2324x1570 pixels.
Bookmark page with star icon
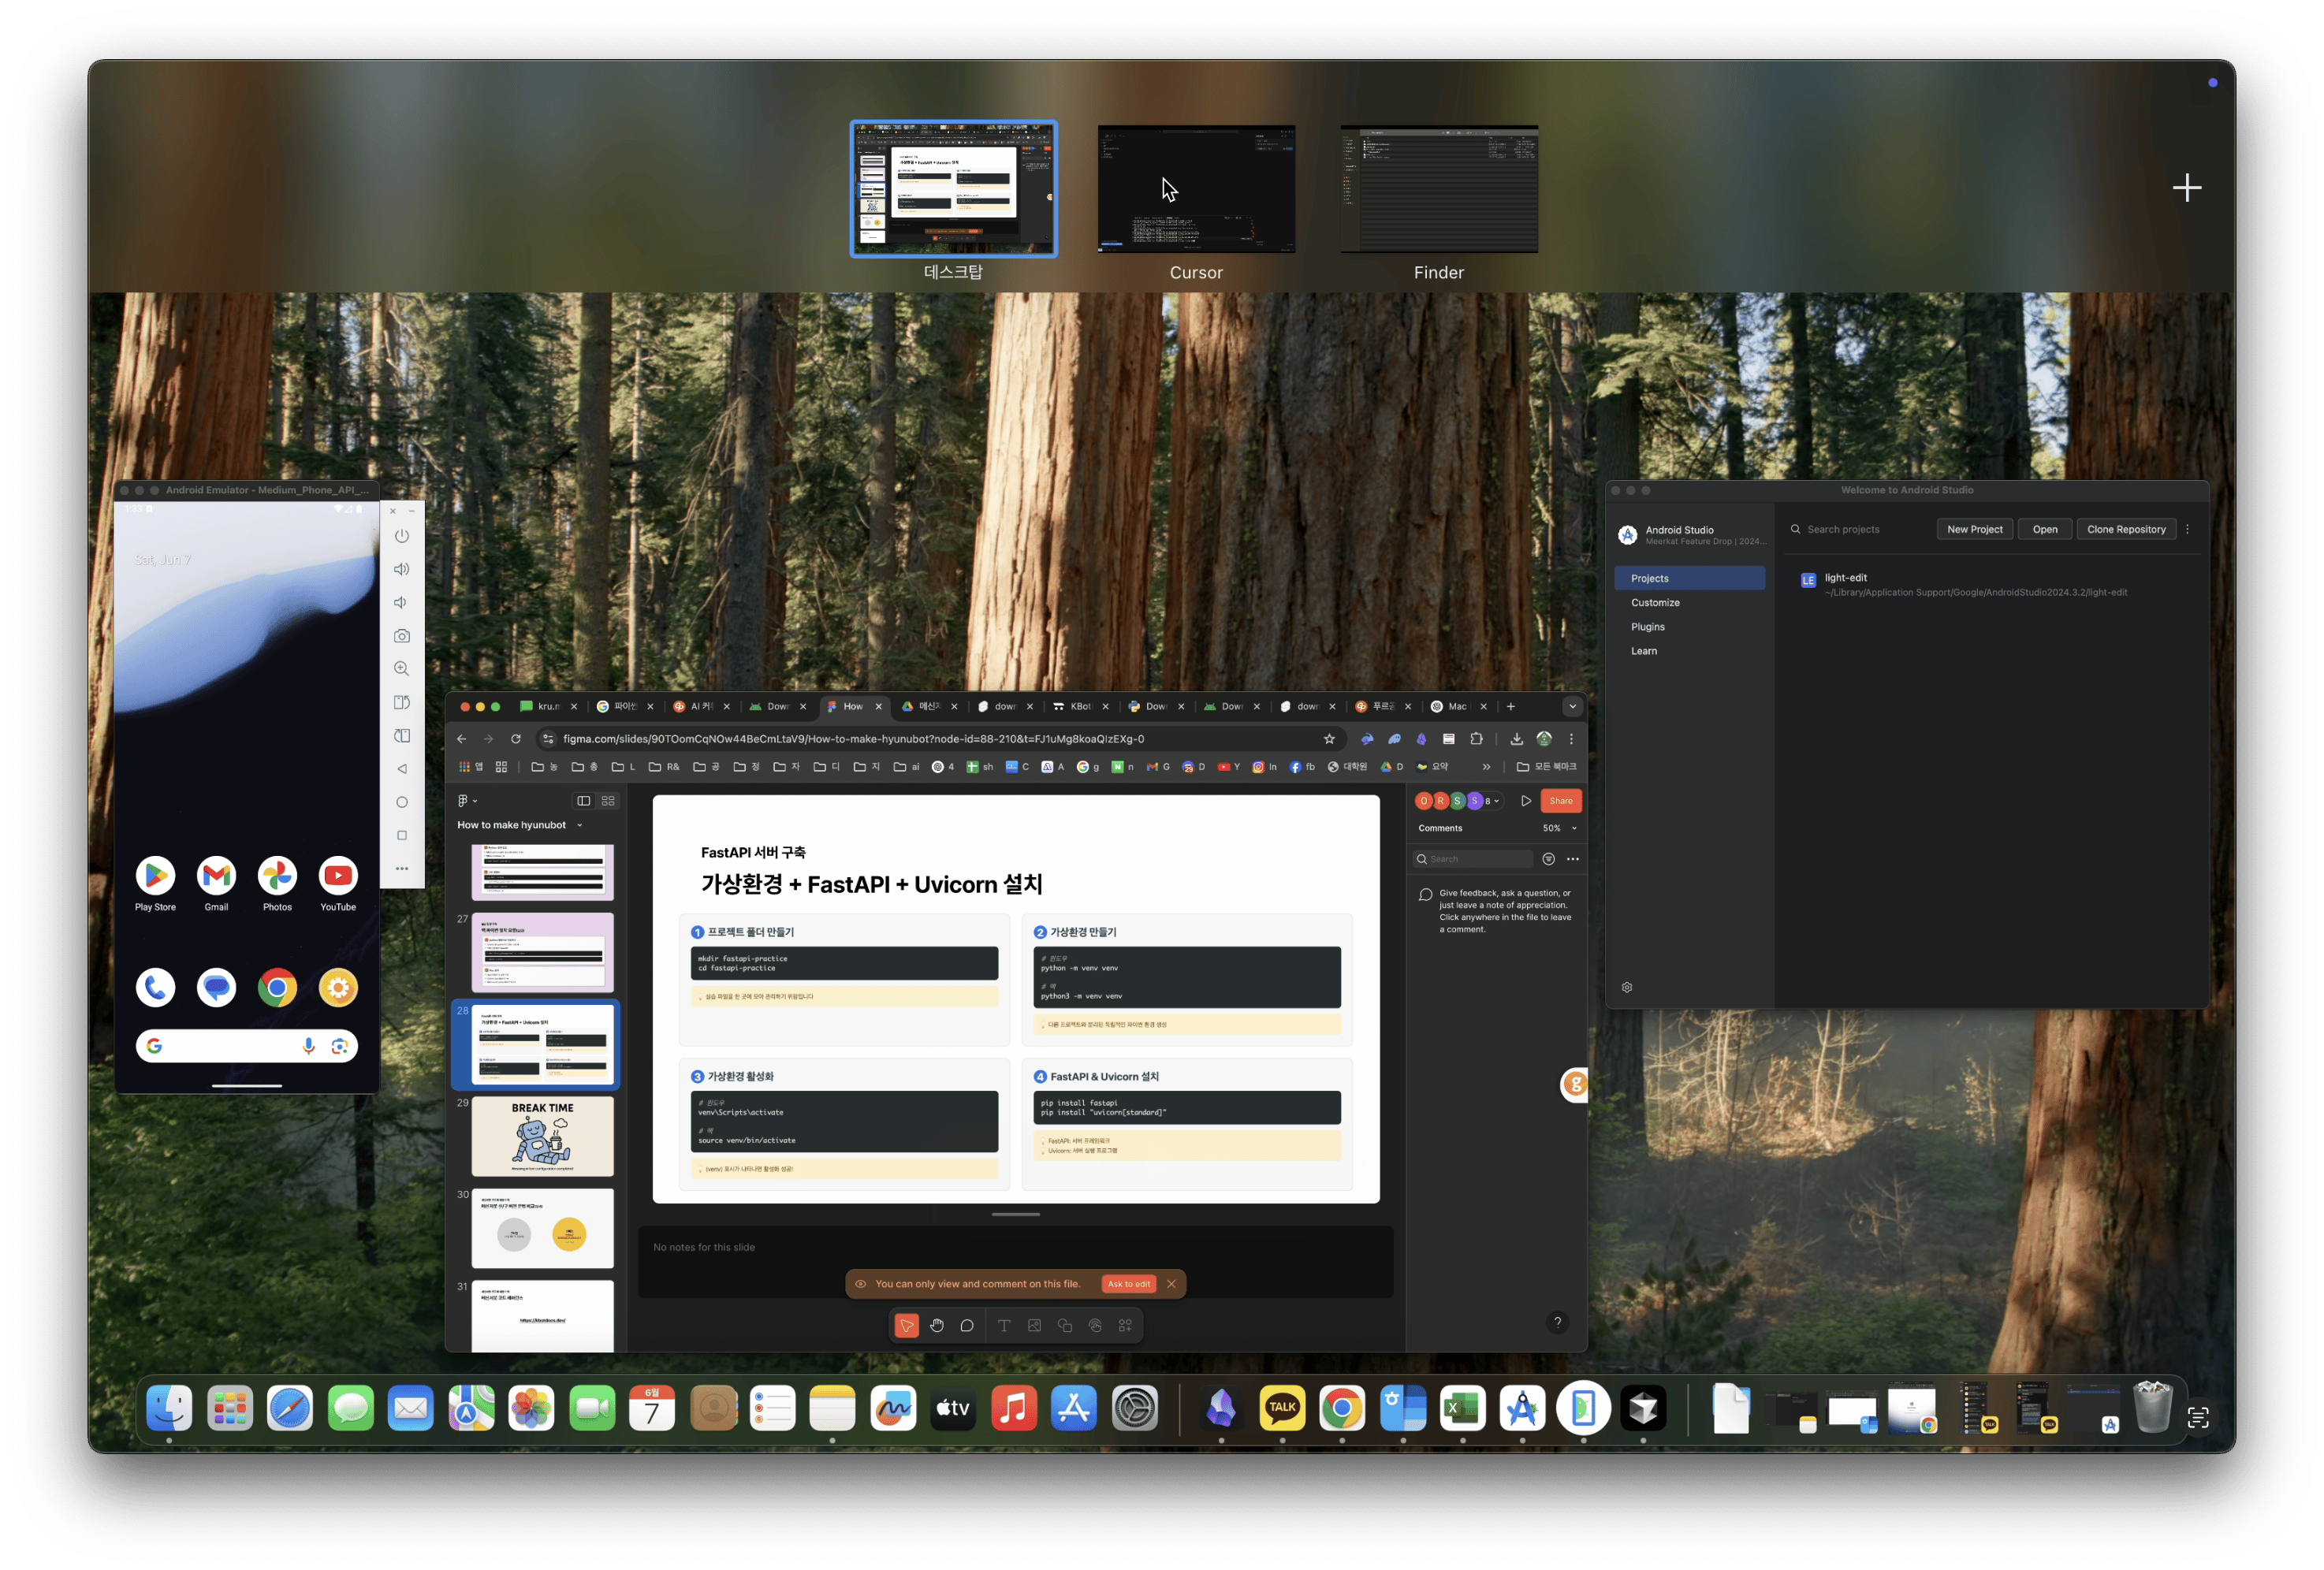(1329, 739)
